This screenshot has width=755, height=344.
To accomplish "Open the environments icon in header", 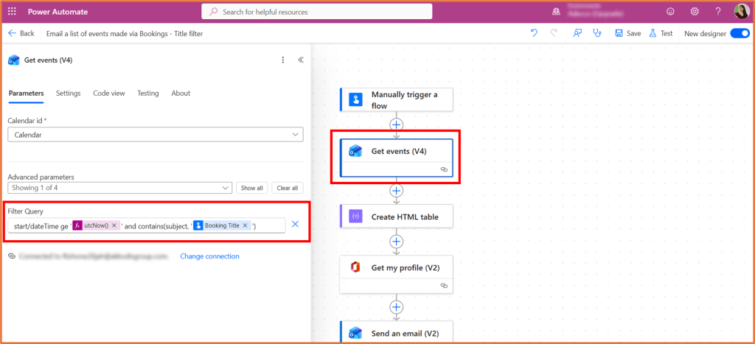I will tap(556, 12).
